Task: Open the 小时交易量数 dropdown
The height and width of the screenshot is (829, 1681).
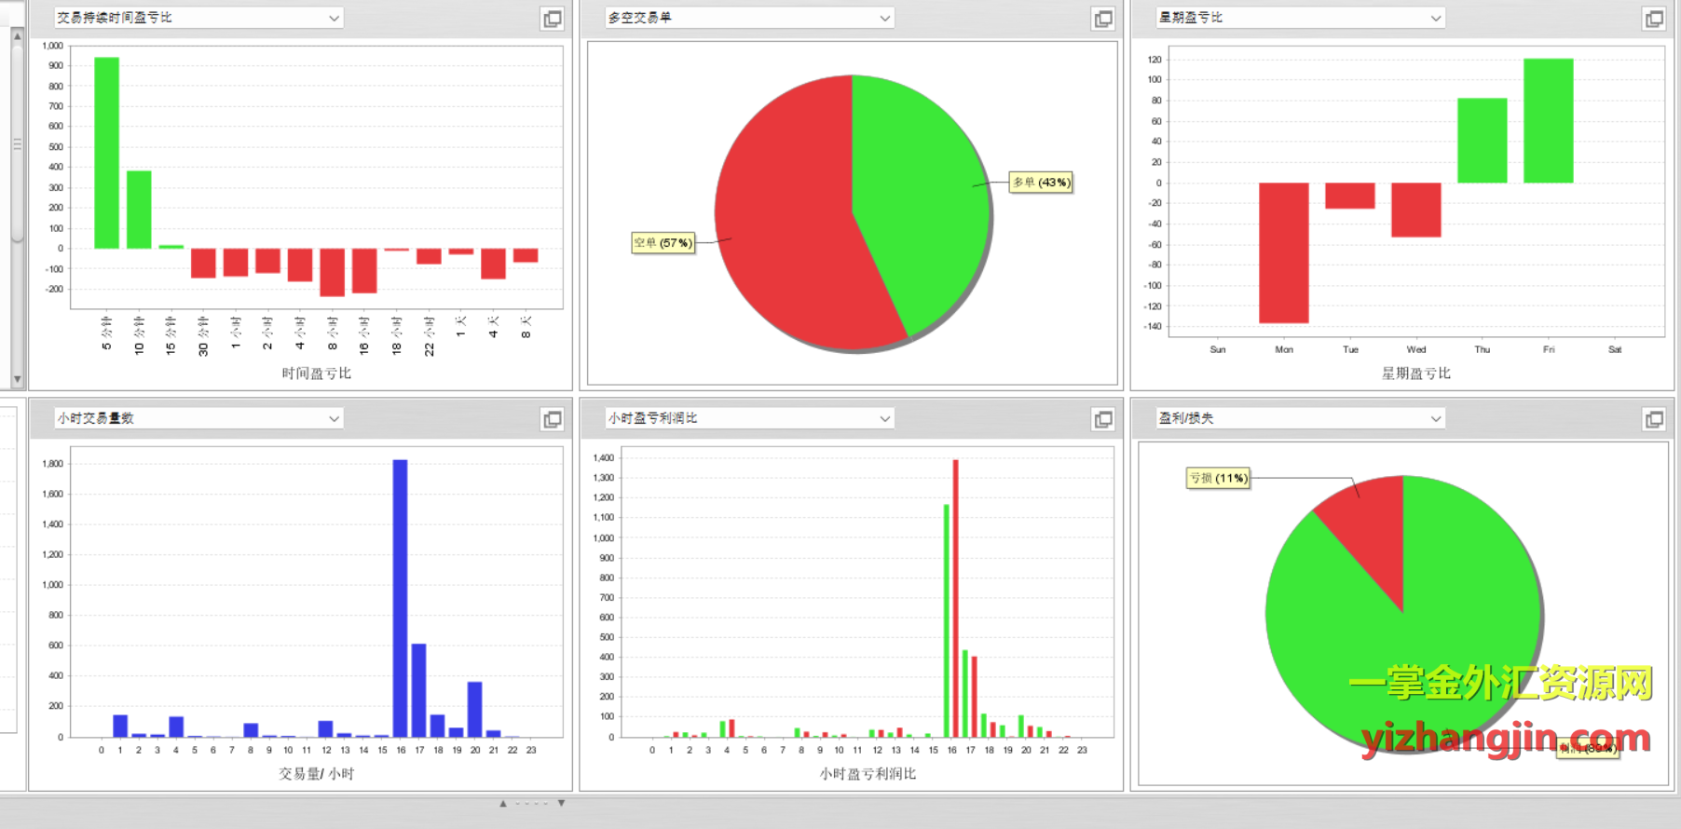Action: click(334, 419)
